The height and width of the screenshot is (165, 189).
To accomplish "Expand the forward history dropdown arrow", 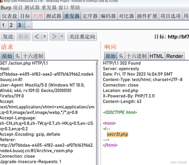I will [x=62, y=37].
